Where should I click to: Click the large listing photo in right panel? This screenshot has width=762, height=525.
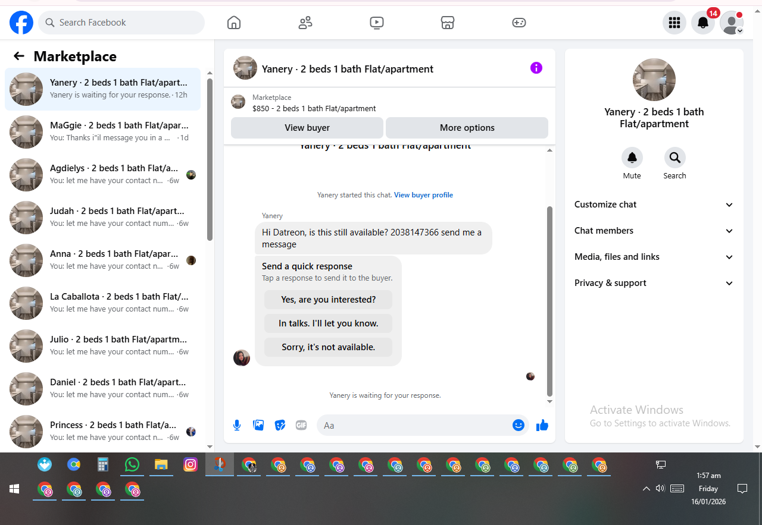pyautogui.click(x=654, y=80)
